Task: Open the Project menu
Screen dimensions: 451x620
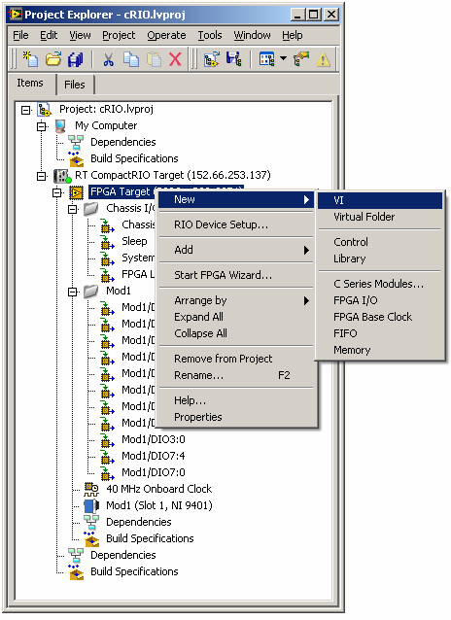Action: [x=119, y=35]
